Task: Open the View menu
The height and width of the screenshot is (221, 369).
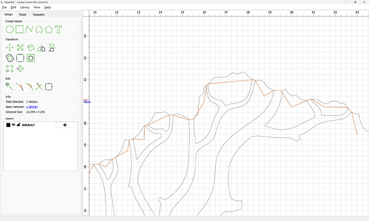Action: click(x=37, y=7)
